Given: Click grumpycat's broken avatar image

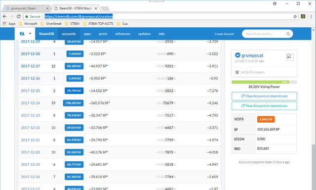Looking at the screenshot, I should coord(290,57).
